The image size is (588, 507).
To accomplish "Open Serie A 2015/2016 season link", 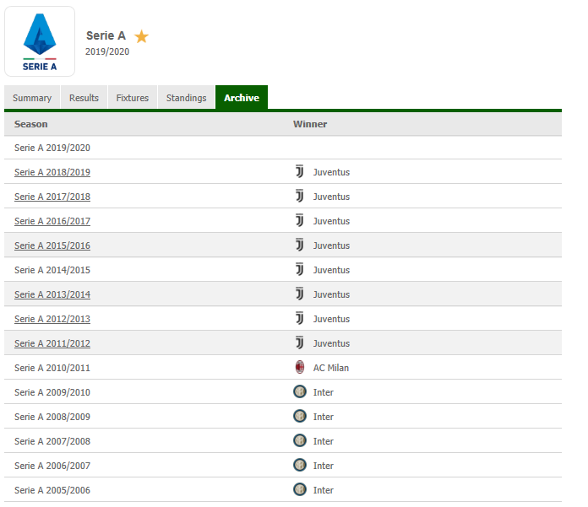I will pyautogui.click(x=52, y=245).
